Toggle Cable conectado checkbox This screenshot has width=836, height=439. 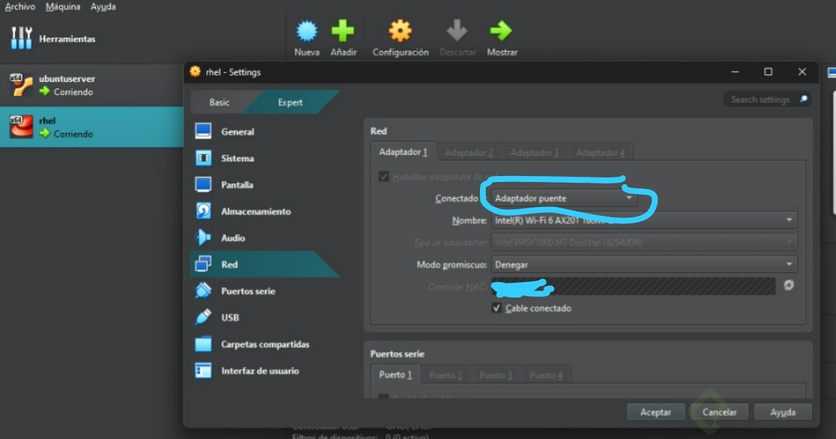click(x=496, y=308)
